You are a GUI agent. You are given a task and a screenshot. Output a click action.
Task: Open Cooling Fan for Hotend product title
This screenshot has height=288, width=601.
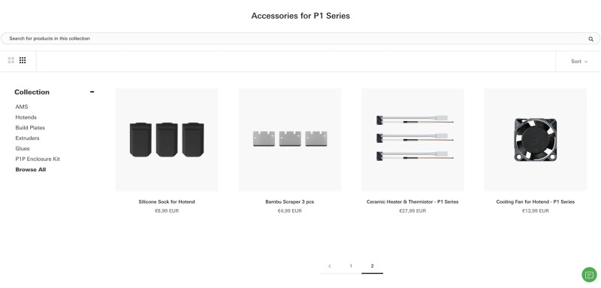(535, 202)
